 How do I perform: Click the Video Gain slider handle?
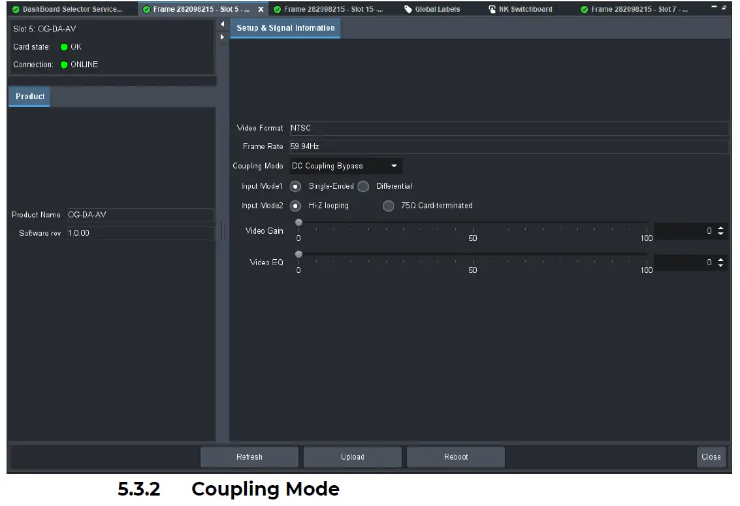pos(298,223)
